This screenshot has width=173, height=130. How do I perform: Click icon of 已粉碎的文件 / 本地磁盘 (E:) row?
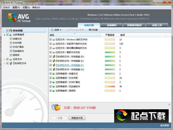point(54,61)
